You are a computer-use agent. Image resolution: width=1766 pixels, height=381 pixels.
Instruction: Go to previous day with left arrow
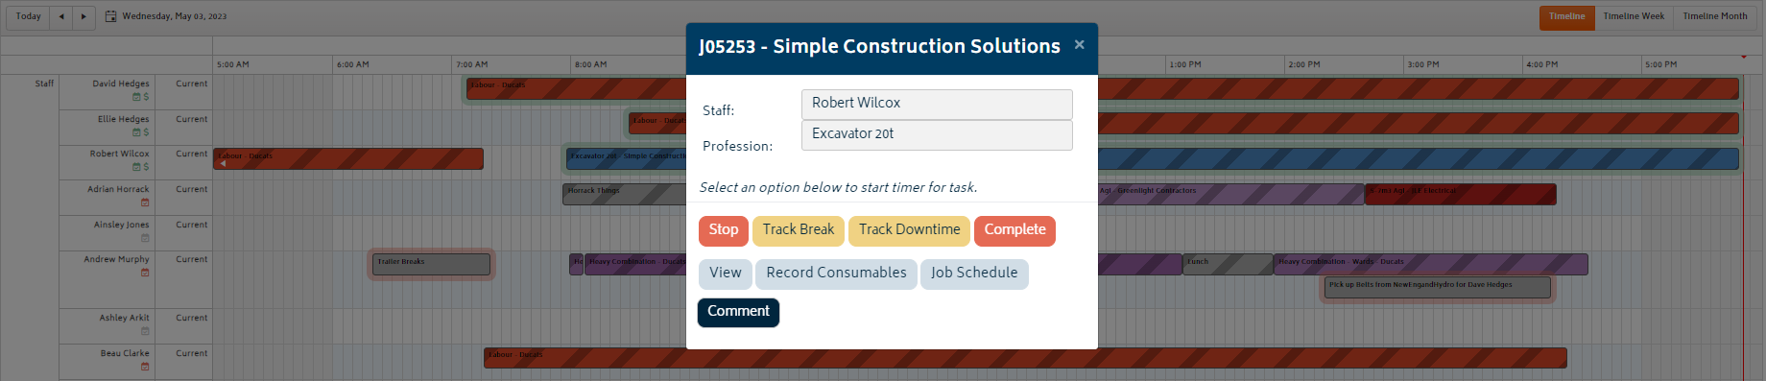[x=61, y=16]
